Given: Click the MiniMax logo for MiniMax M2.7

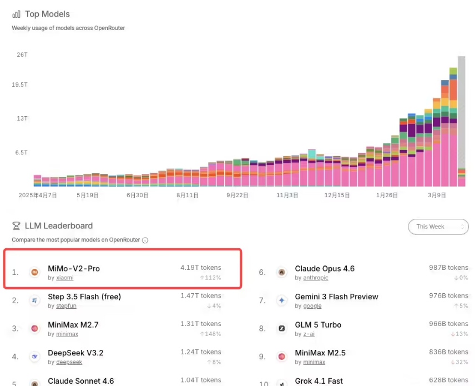Looking at the screenshot, I should click(35, 328).
